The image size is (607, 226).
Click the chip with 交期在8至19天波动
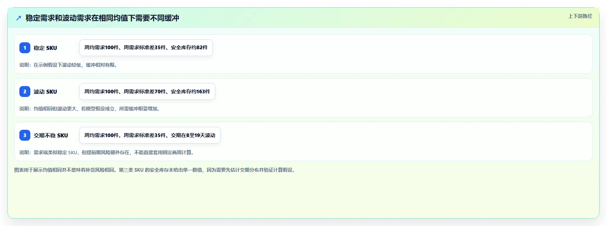tap(150, 135)
